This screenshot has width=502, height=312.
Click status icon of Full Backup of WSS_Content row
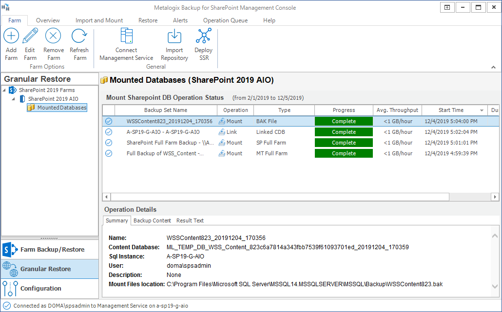[x=109, y=153]
